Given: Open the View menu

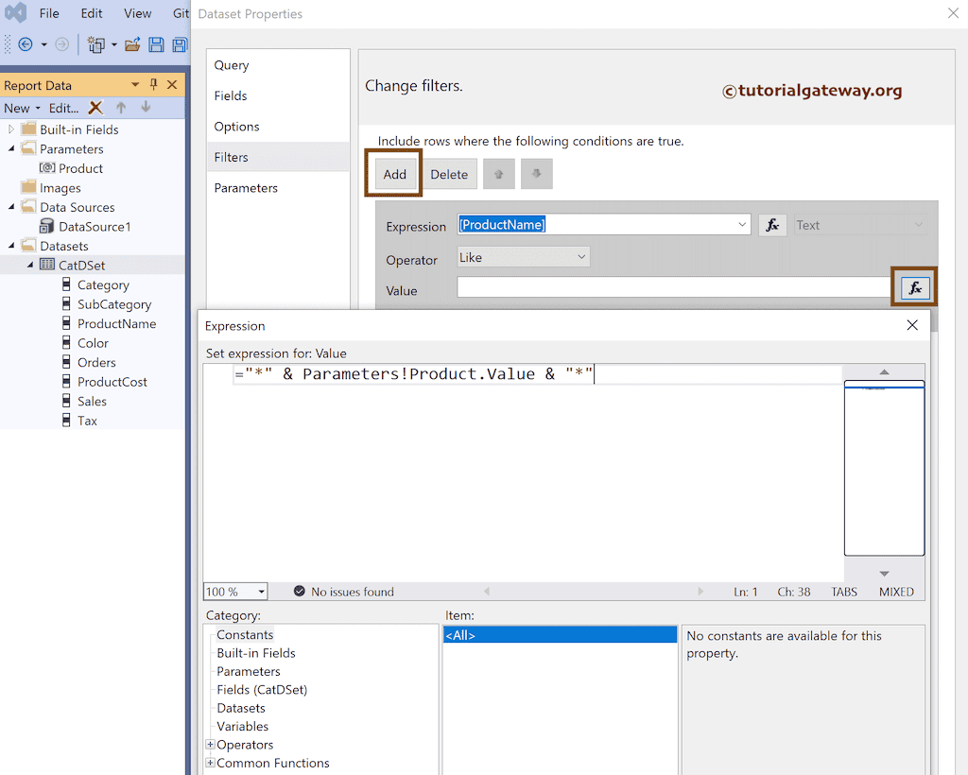Looking at the screenshot, I should 137,13.
